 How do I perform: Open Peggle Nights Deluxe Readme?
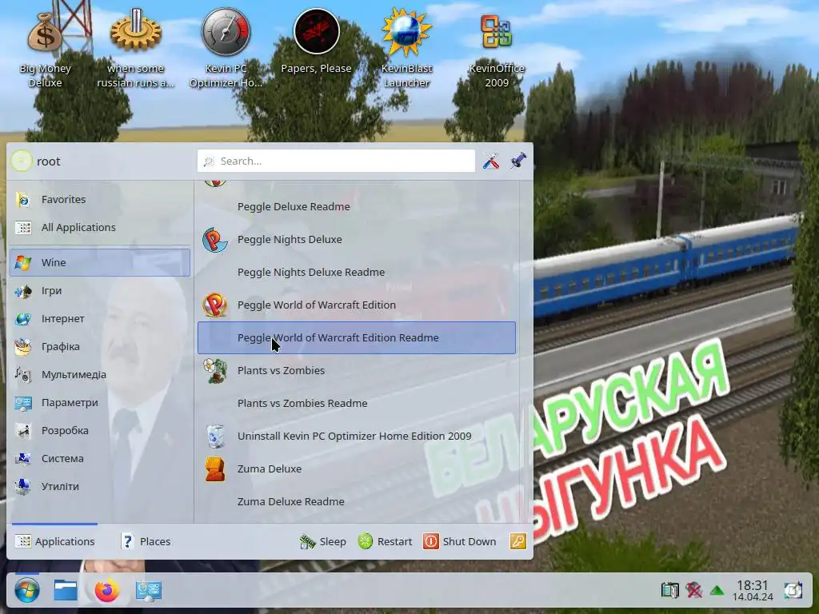point(356,272)
